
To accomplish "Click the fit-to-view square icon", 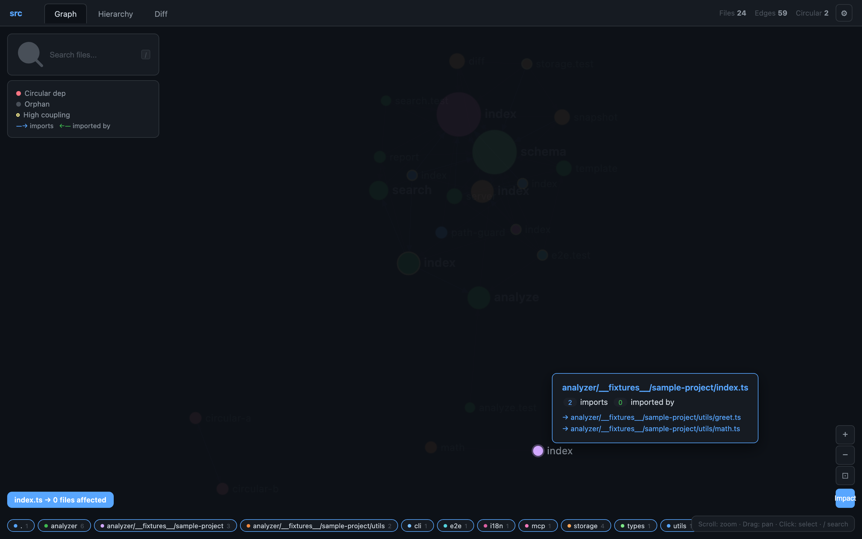I will pos(845,476).
